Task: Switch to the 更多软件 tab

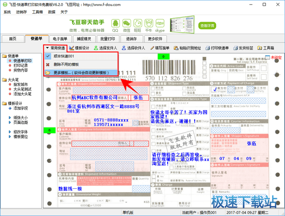Action: pyautogui.click(x=155, y=39)
